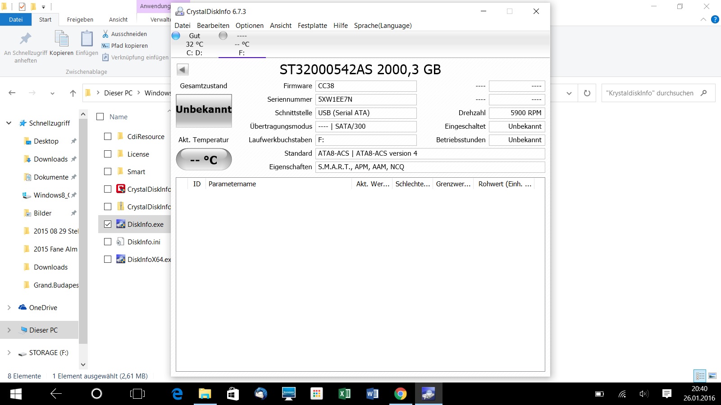Click the Unbekannt health status button

coord(204,111)
